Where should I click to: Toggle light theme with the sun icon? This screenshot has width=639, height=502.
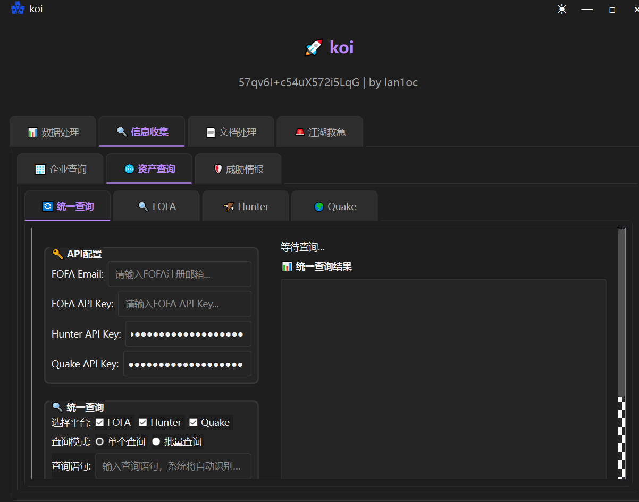tap(561, 10)
